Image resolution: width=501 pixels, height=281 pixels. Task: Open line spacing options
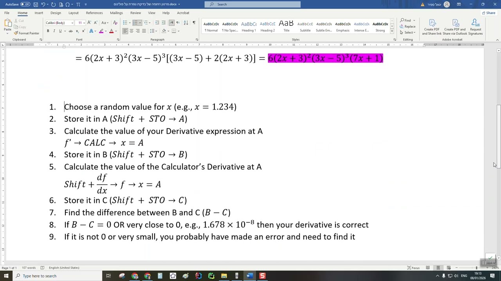click(153, 31)
